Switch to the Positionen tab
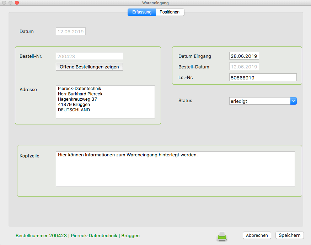 (x=170, y=12)
